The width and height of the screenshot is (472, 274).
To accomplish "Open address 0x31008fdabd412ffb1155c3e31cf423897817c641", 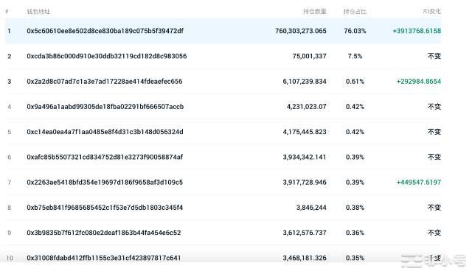I will pyautogui.click(x=104, y=258).
